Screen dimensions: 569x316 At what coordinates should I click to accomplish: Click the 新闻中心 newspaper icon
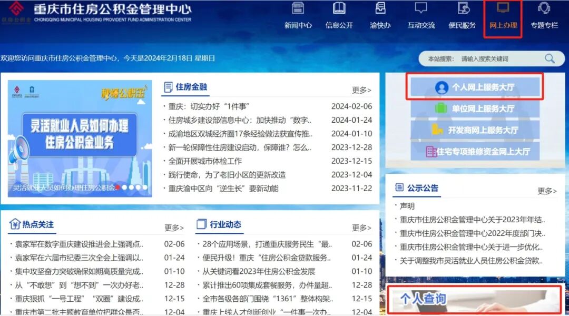pos(298,8)
